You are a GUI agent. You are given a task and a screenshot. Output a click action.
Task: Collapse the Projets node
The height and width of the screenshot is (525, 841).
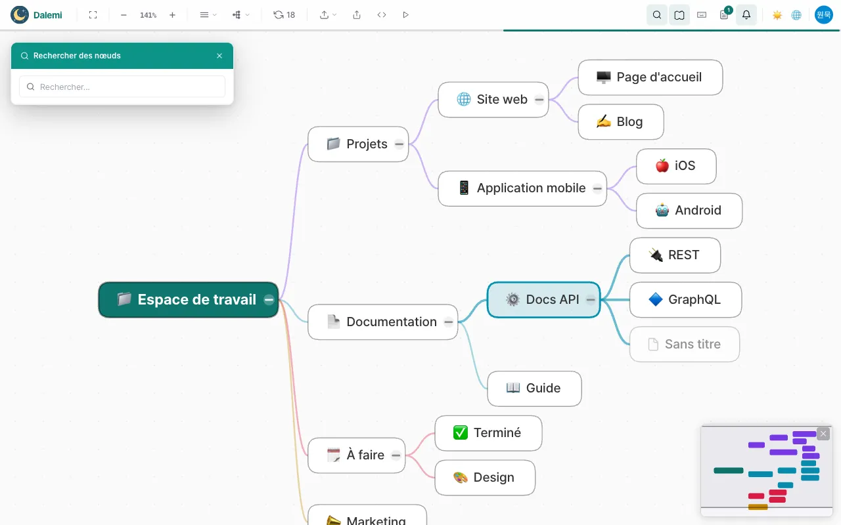point(399,144)
